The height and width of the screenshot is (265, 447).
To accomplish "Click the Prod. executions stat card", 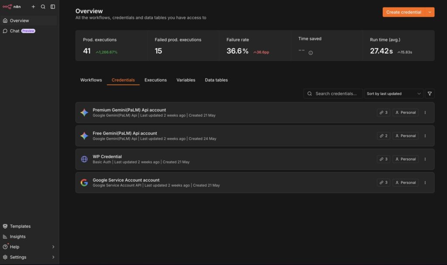I will [x=111, y=45].
